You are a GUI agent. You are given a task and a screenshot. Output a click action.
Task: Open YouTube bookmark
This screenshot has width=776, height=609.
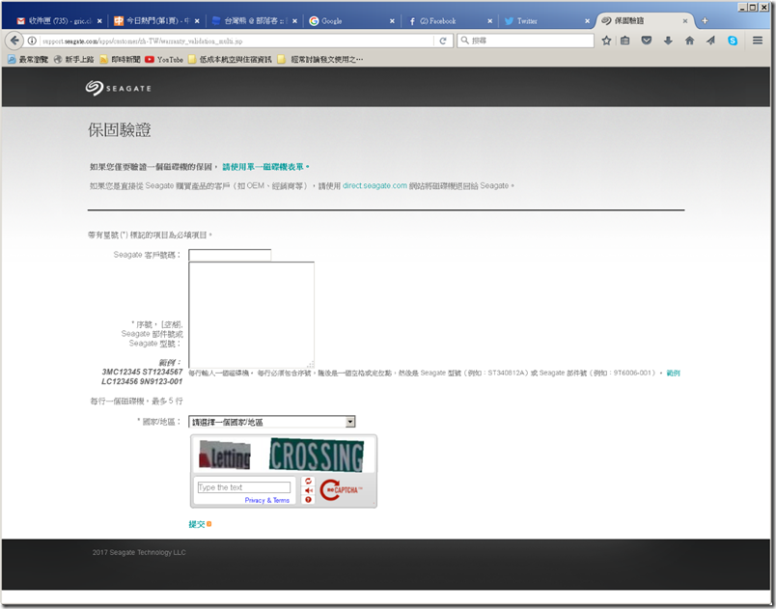click(x=164, y=60)
